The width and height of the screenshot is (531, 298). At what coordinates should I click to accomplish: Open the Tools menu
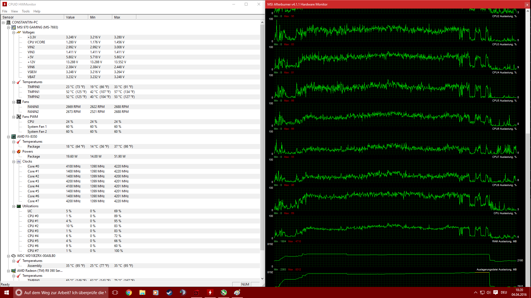26,11
